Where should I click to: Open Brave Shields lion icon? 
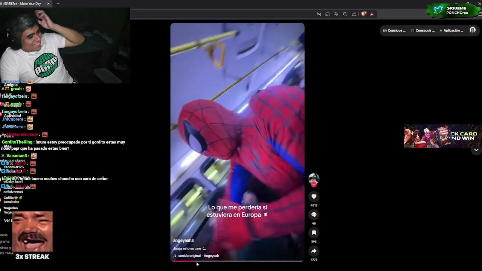[363, 14]
